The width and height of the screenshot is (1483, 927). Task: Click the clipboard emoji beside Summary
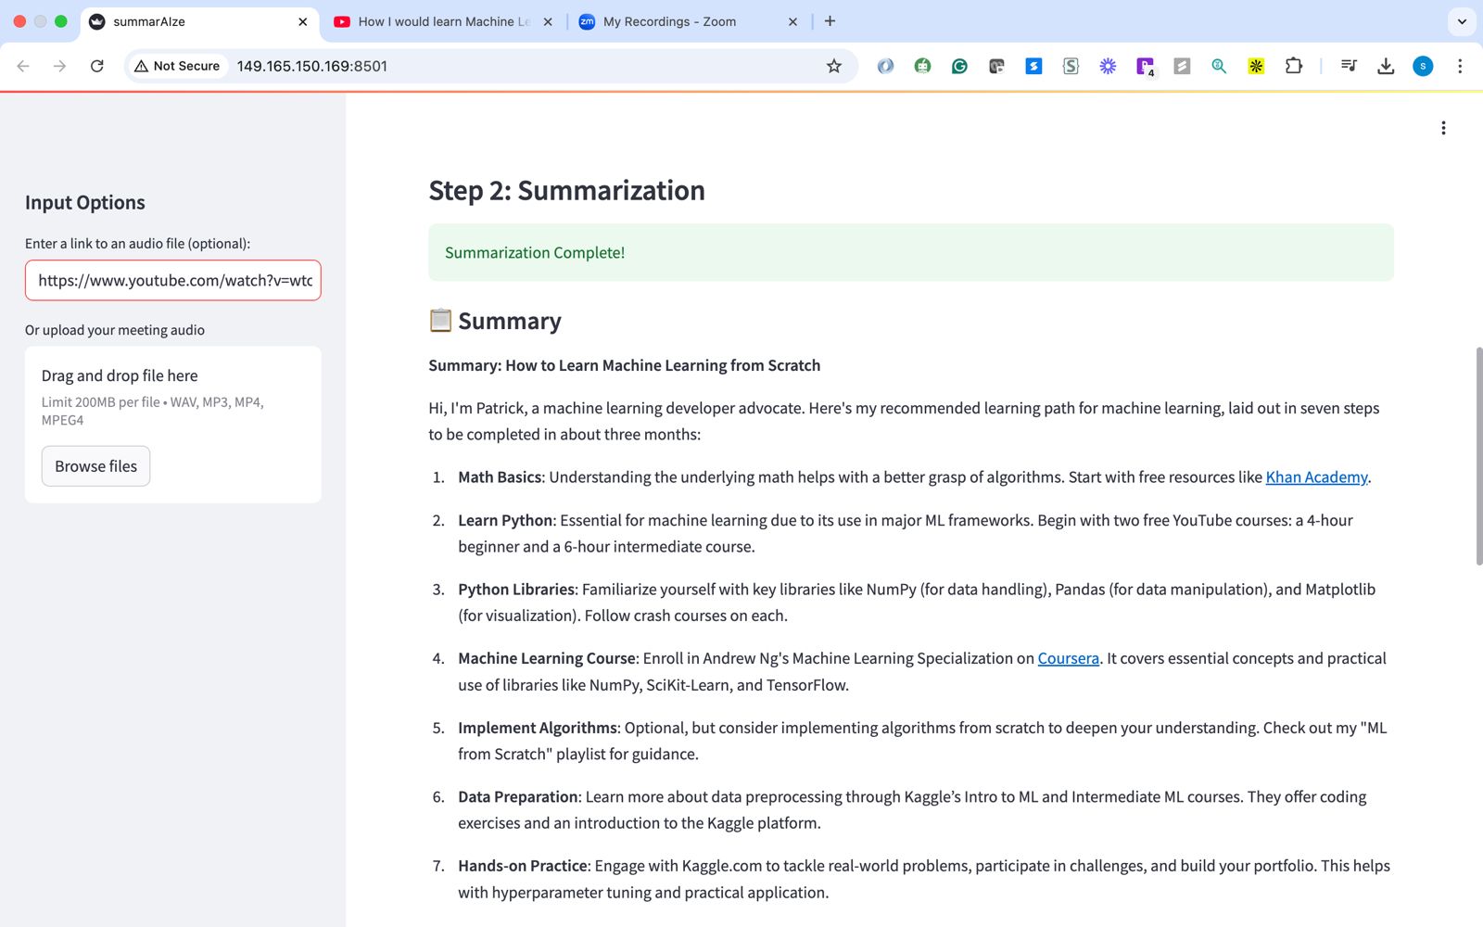[x=440, y=320]
